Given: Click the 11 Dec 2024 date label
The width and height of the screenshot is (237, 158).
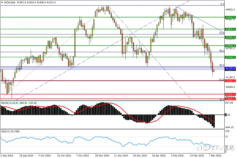Looking at the screenshot, I should (121, 155).
